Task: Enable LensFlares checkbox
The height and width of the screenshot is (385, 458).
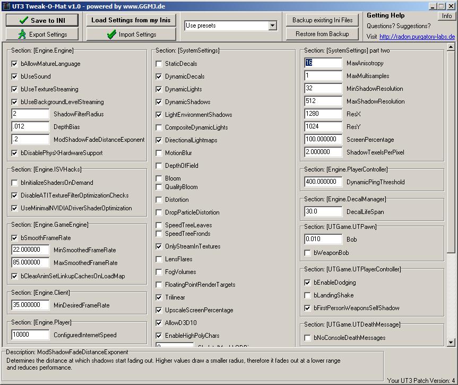Action: click(x=159, y=259)
